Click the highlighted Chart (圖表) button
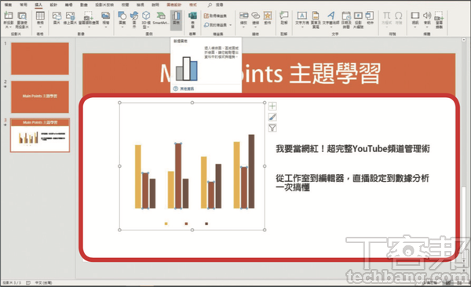The height and width of the screenshot is (287, 471). coord(177,20)
